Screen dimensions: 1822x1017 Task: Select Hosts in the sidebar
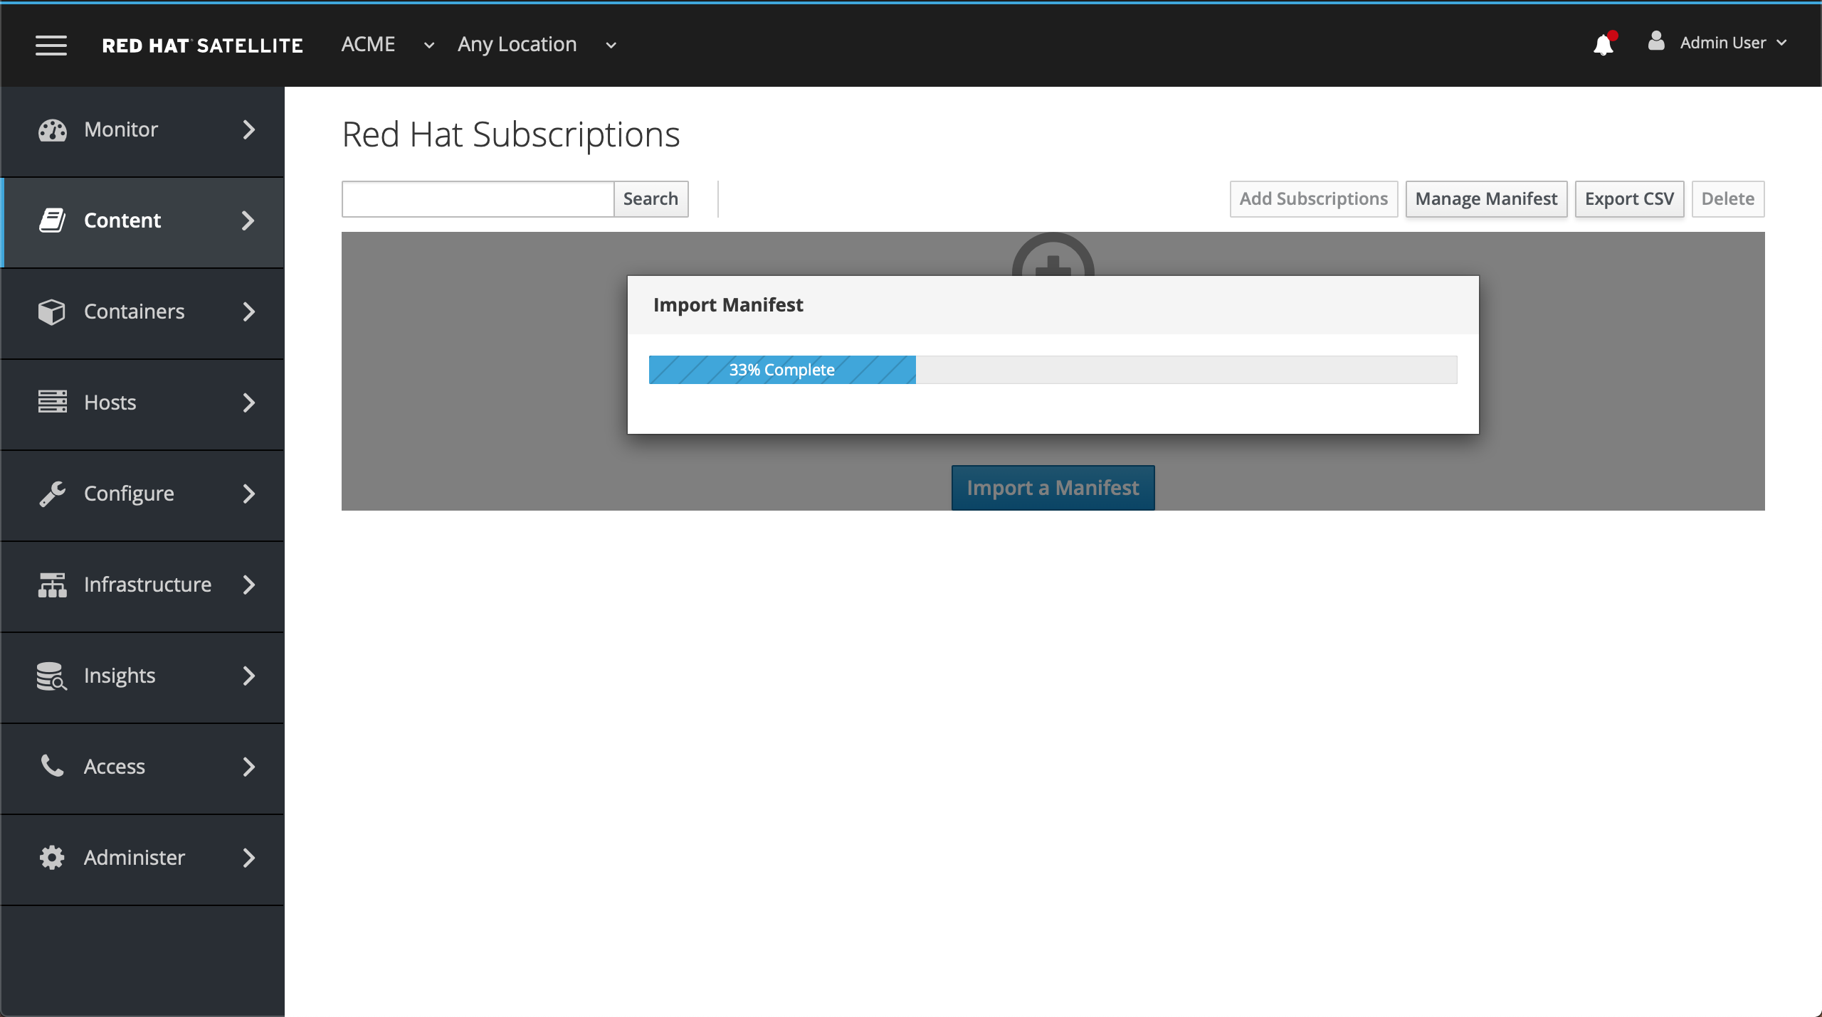(142, 404)
